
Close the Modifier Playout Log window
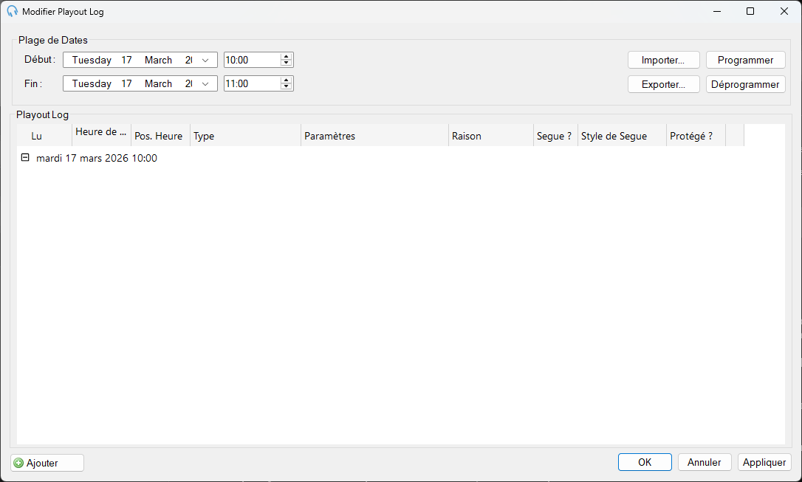(x=784, y=11)
